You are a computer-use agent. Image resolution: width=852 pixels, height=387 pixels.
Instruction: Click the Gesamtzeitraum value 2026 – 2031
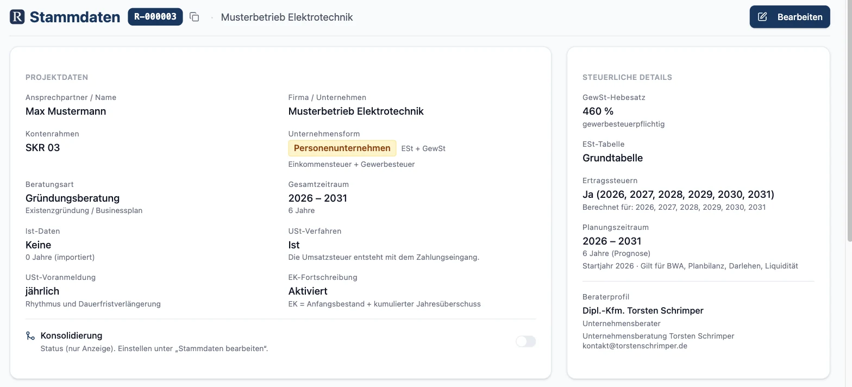(318, 198)
